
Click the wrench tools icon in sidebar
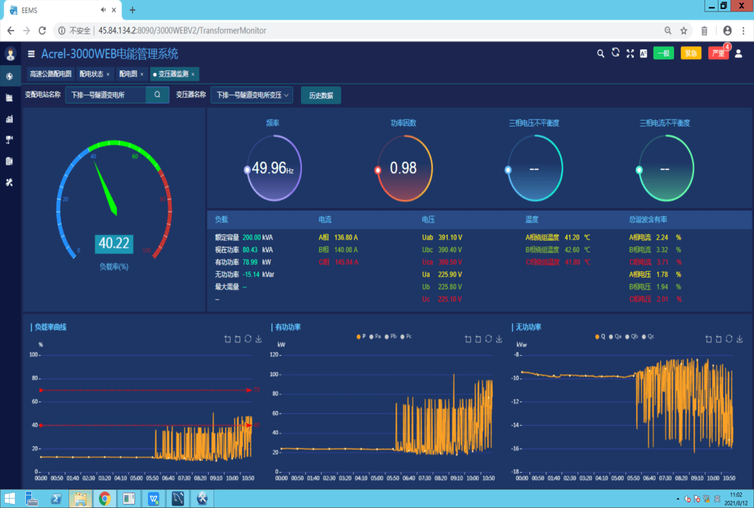pyautogui.click(x=9, y=182)
